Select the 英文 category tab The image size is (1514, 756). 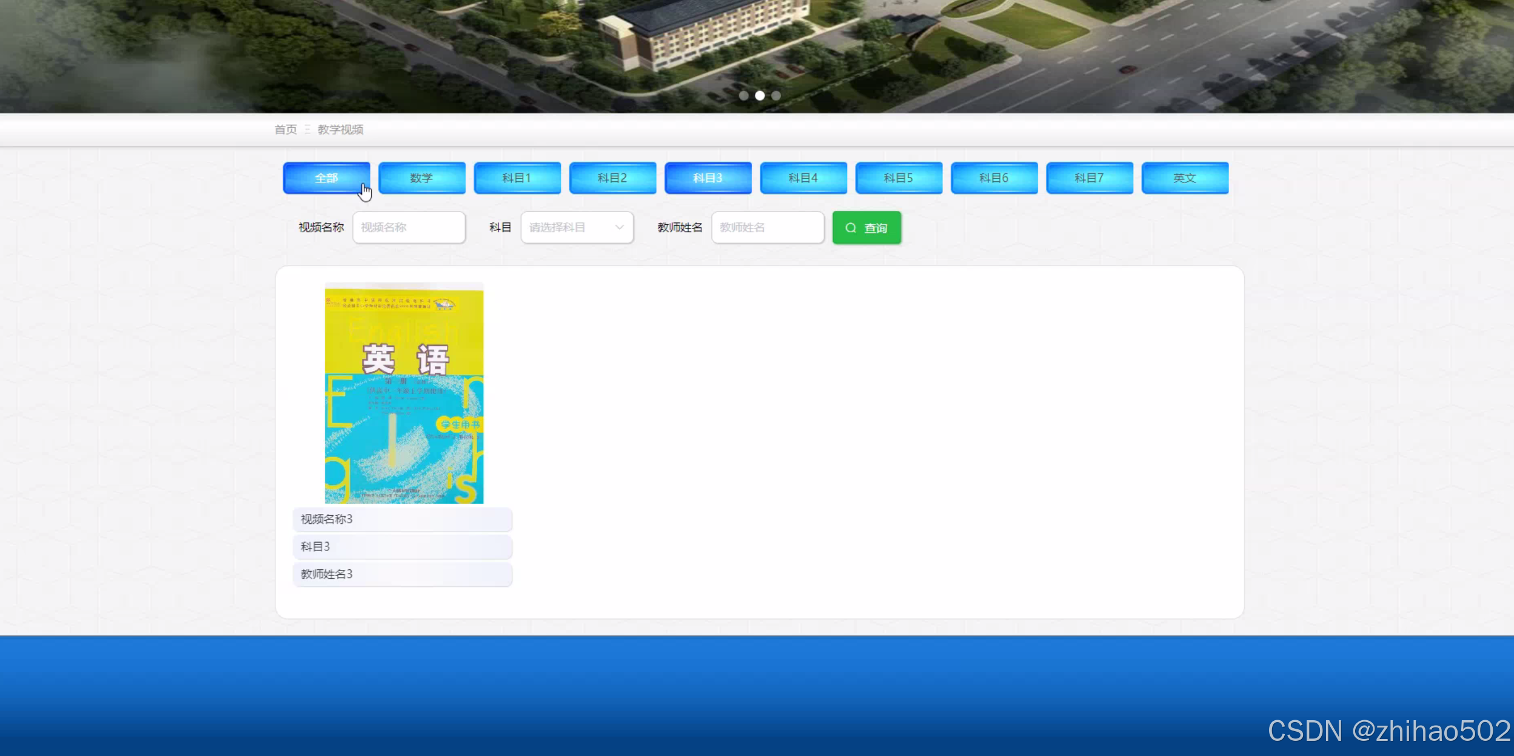click(1185, 178)
